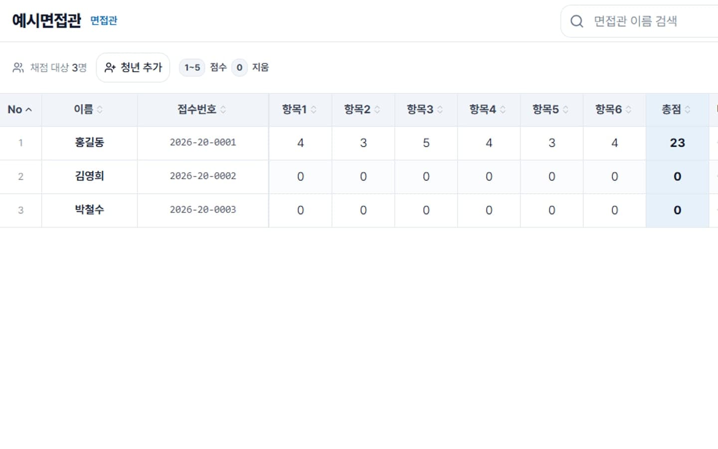
Task: Select 김영희's 항목6 score cell
Action: [615, 177]
